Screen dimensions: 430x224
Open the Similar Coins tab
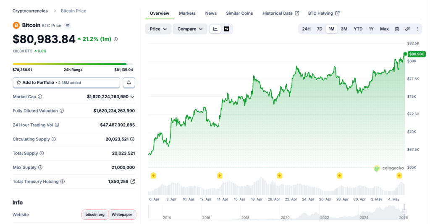[239, 13]
